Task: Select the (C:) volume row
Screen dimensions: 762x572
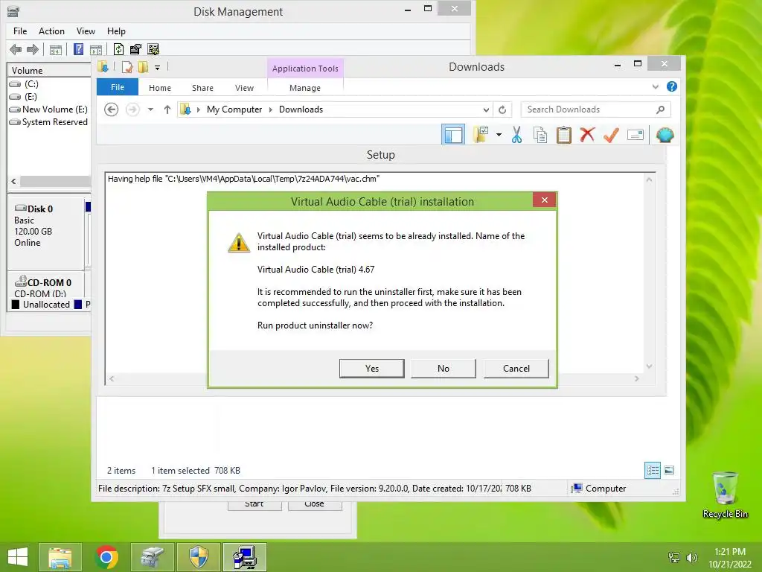Action: click(x=48, y=83)
